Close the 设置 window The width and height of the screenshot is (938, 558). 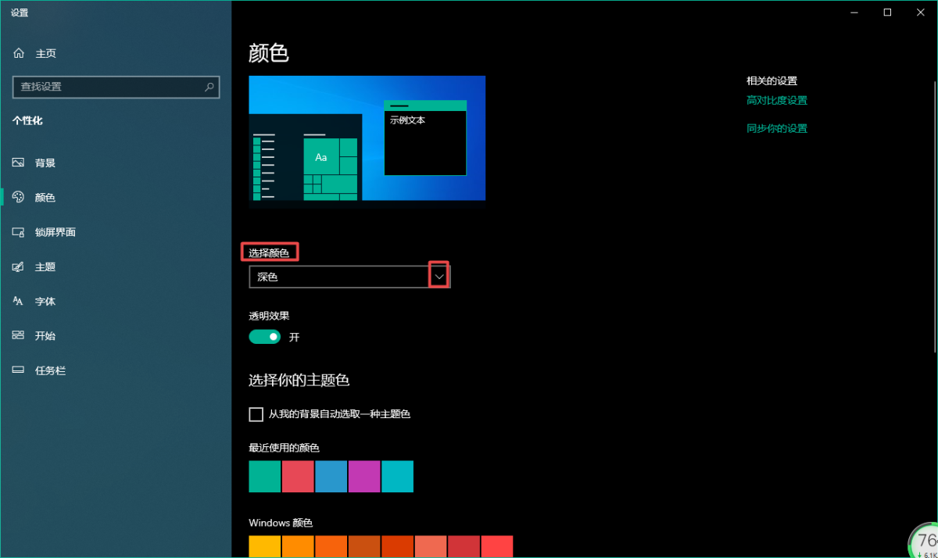(922, 13)
